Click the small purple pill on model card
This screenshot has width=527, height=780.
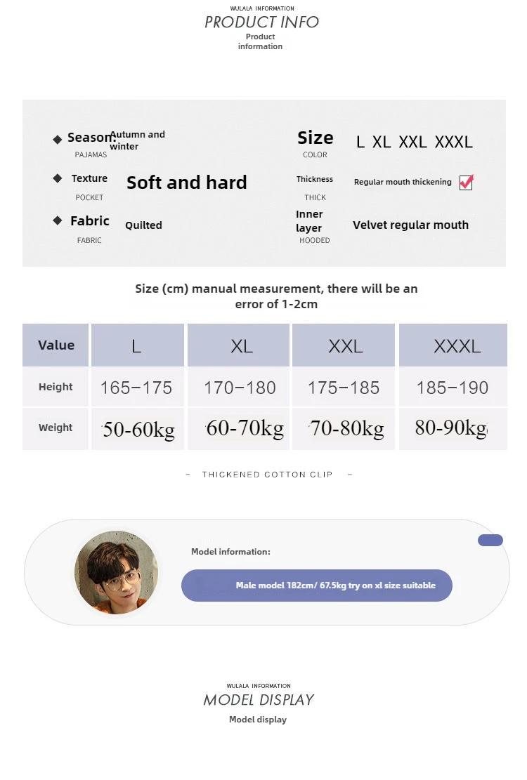pyautogui.click(x=490, y=540)
